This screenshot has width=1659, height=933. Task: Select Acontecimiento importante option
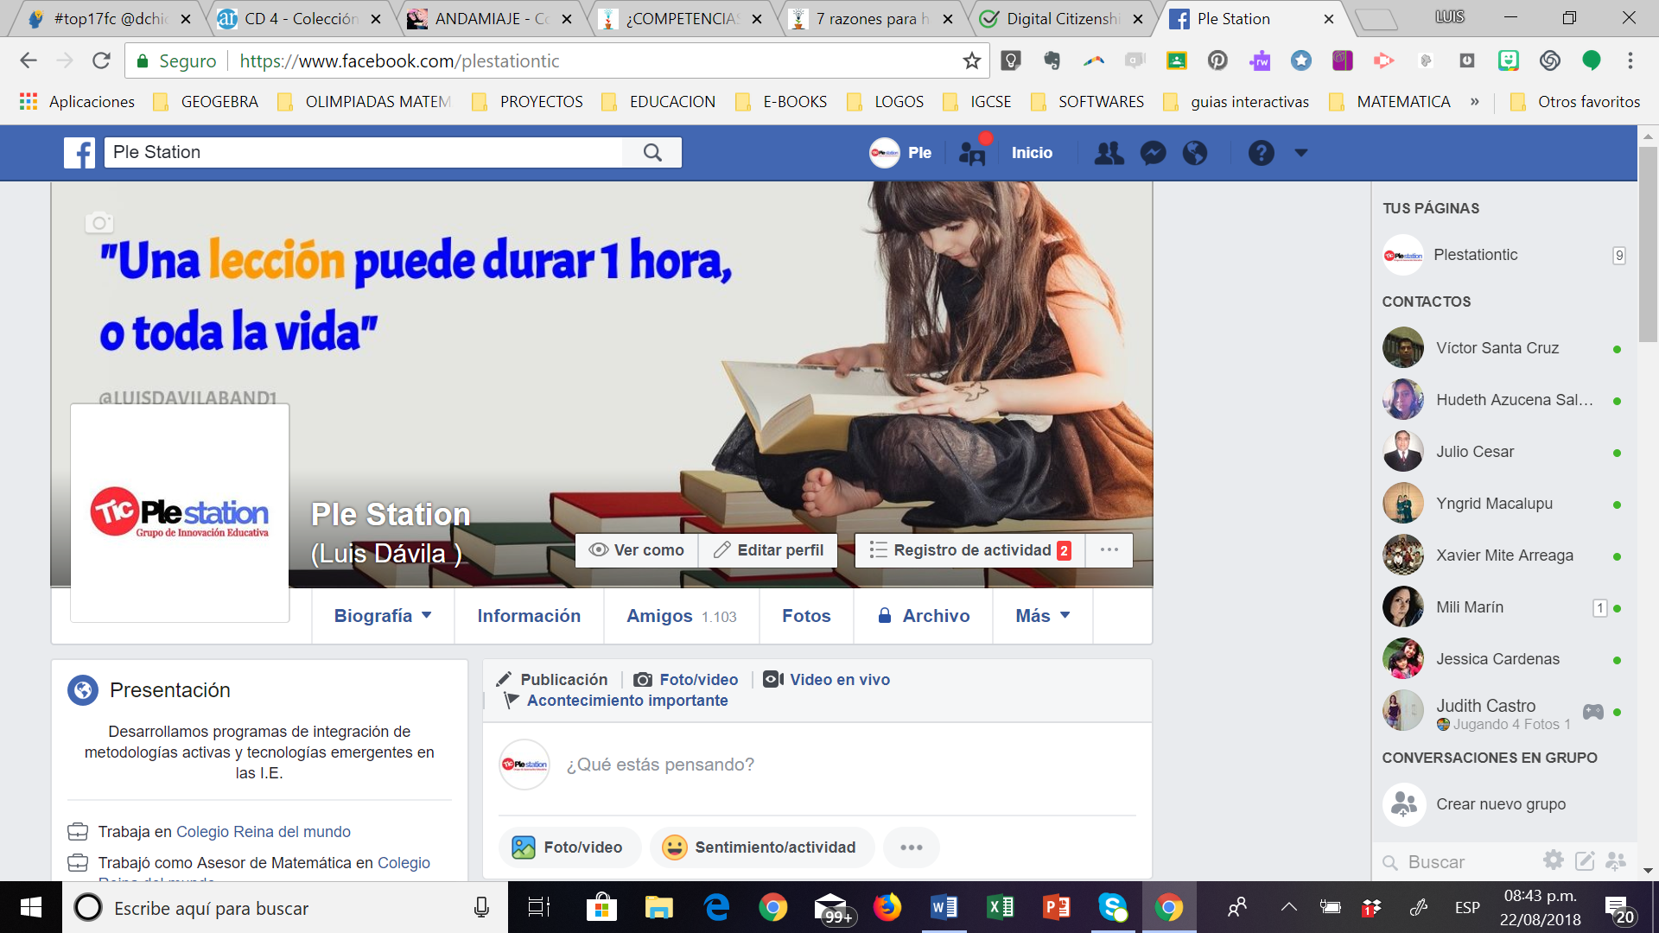point(616,701)
